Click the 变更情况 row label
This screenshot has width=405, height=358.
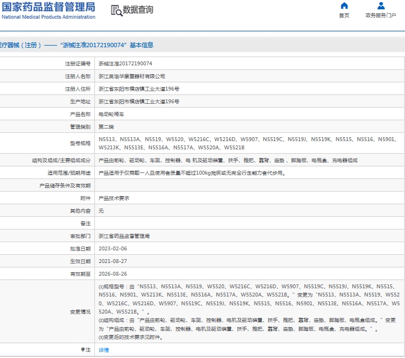click(x=80, y=312)
